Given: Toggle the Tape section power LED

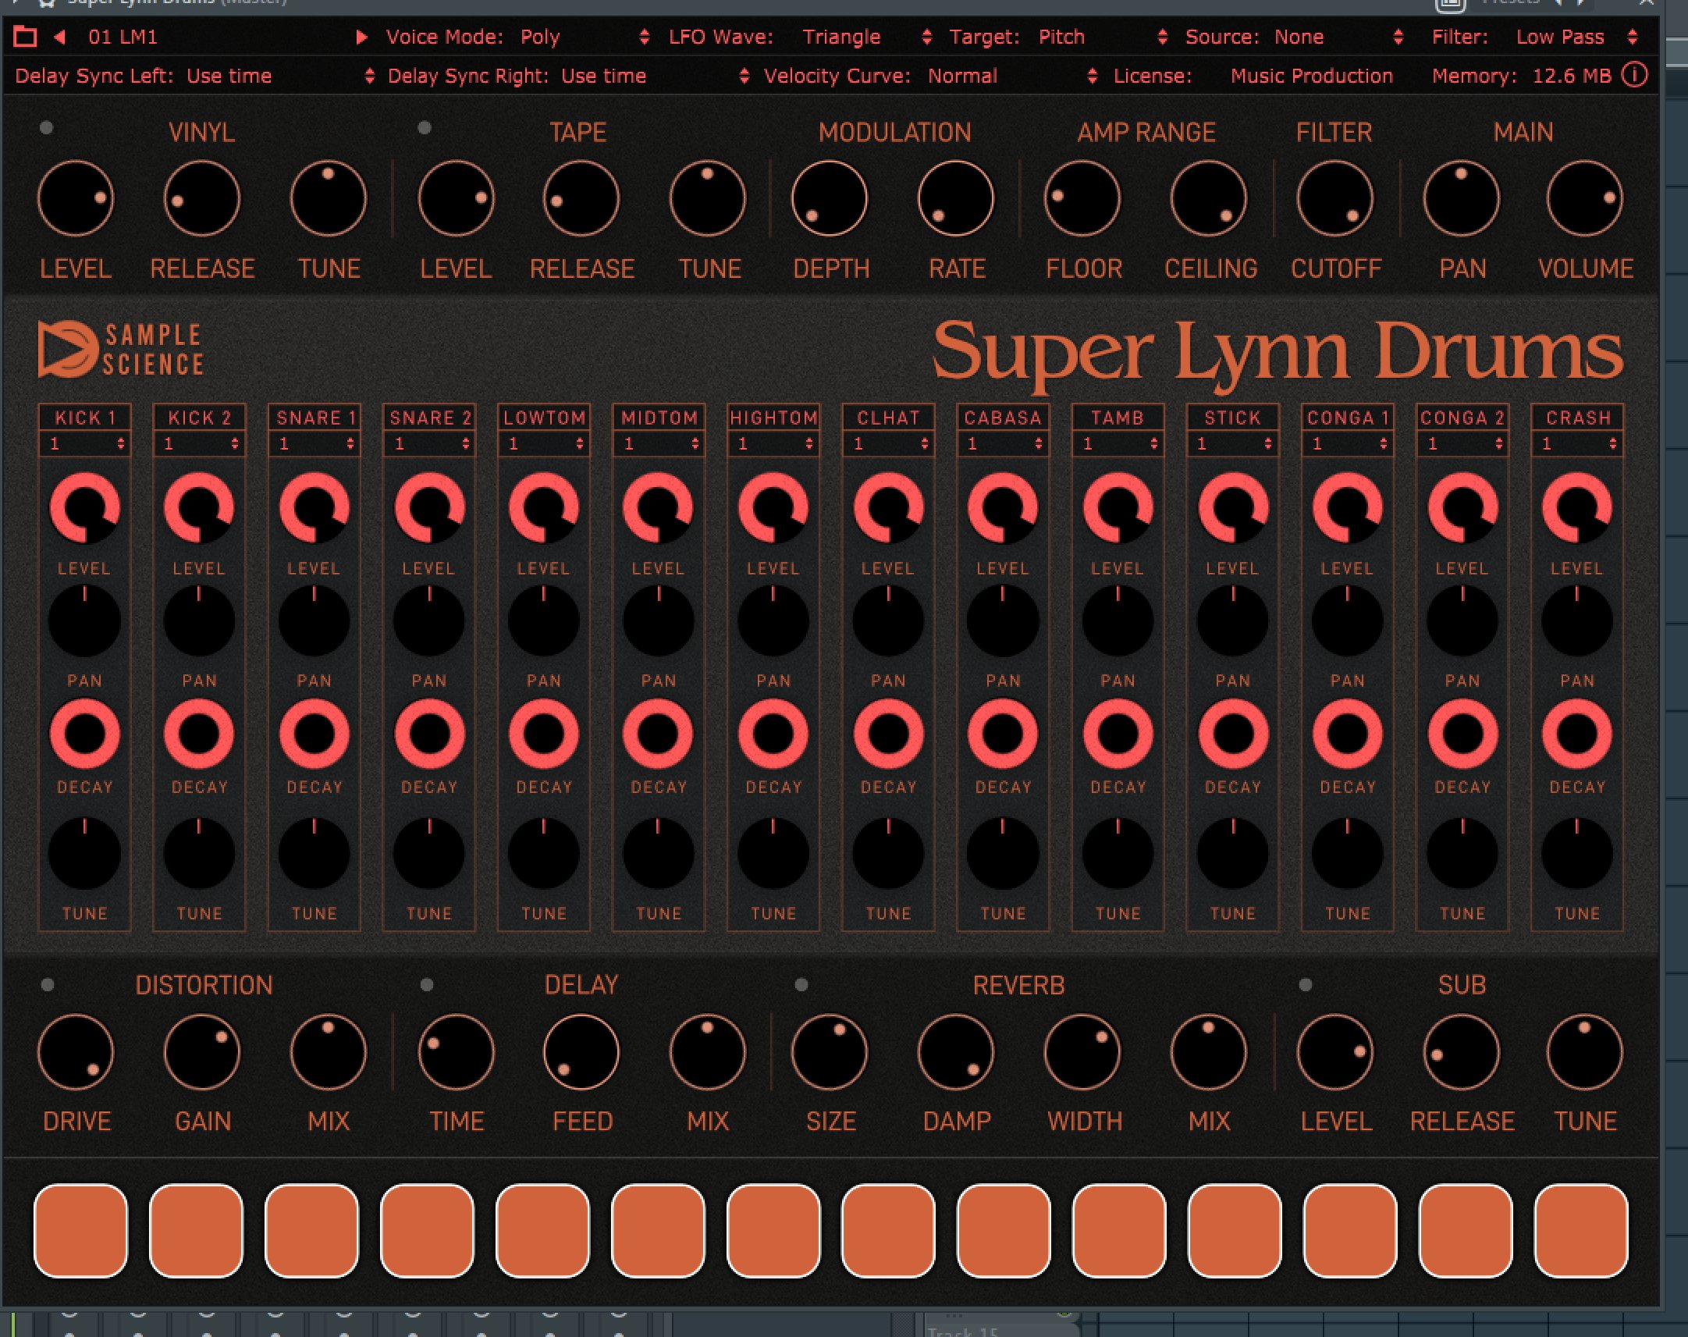Looking at the screenshot, I should [425, 127].
